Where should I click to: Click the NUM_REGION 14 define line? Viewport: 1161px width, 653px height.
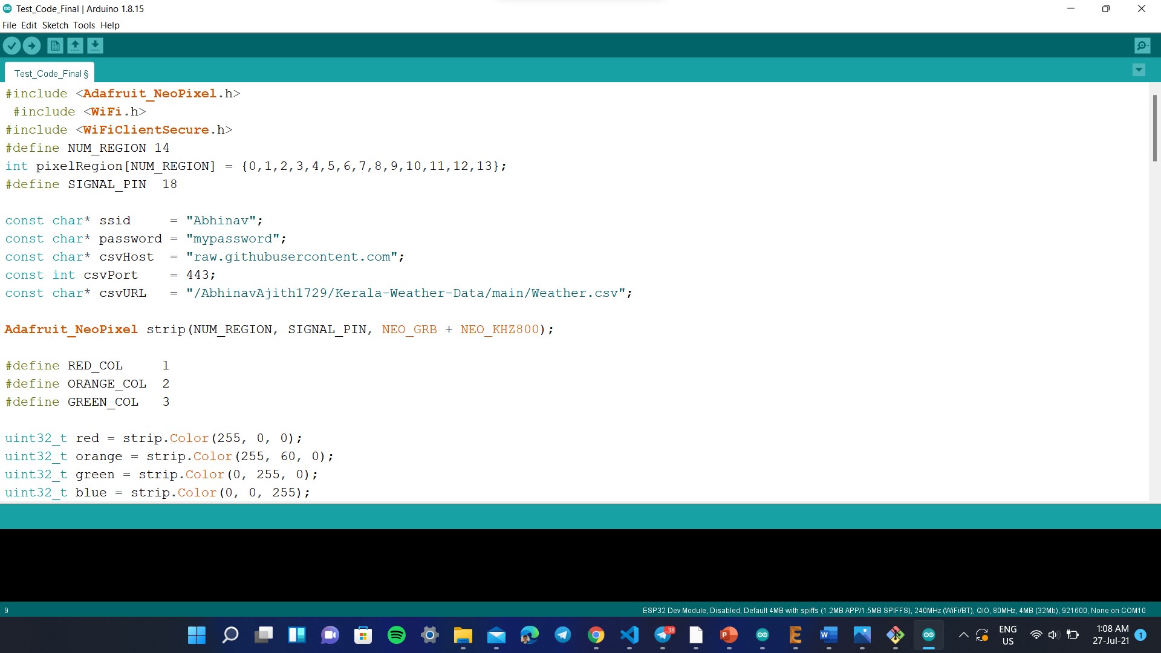87,148
